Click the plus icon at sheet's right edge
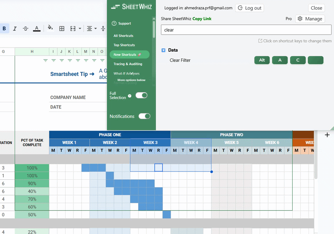The image size is (334, 234). tap(327, 135)
